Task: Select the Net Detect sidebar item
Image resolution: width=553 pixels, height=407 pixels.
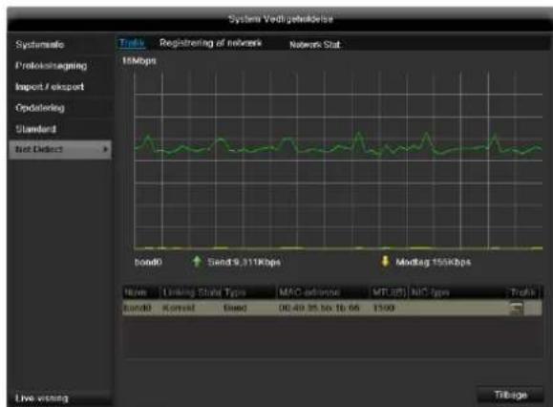Action: (60, 150)
